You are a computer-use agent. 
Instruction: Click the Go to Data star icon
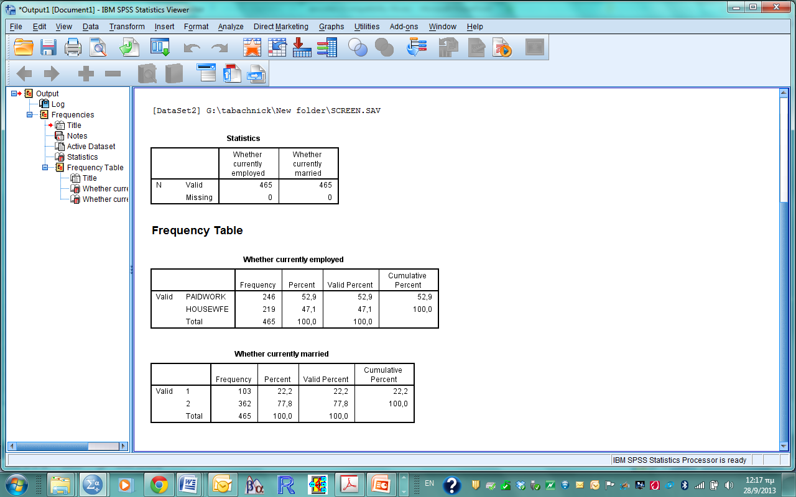(252, 47)
